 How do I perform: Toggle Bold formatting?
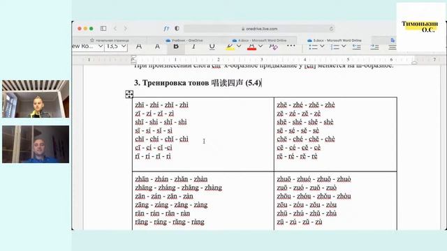tap(176, 47)
